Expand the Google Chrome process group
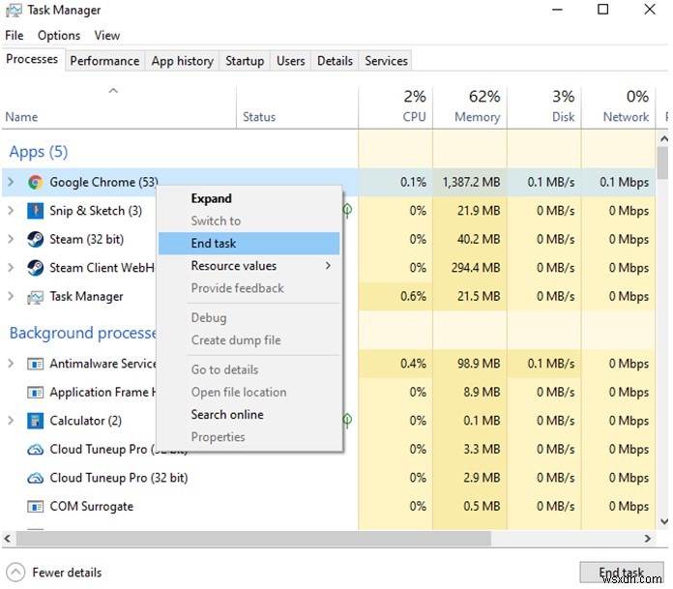This screenshot has height=589, width=673. tap(11, 182)
